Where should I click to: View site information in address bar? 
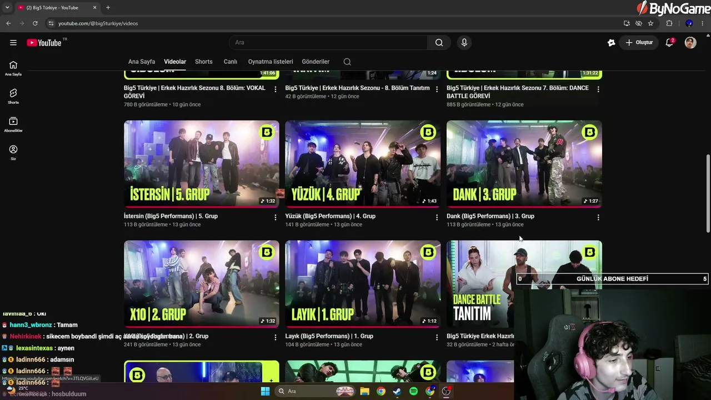[51, 23]
